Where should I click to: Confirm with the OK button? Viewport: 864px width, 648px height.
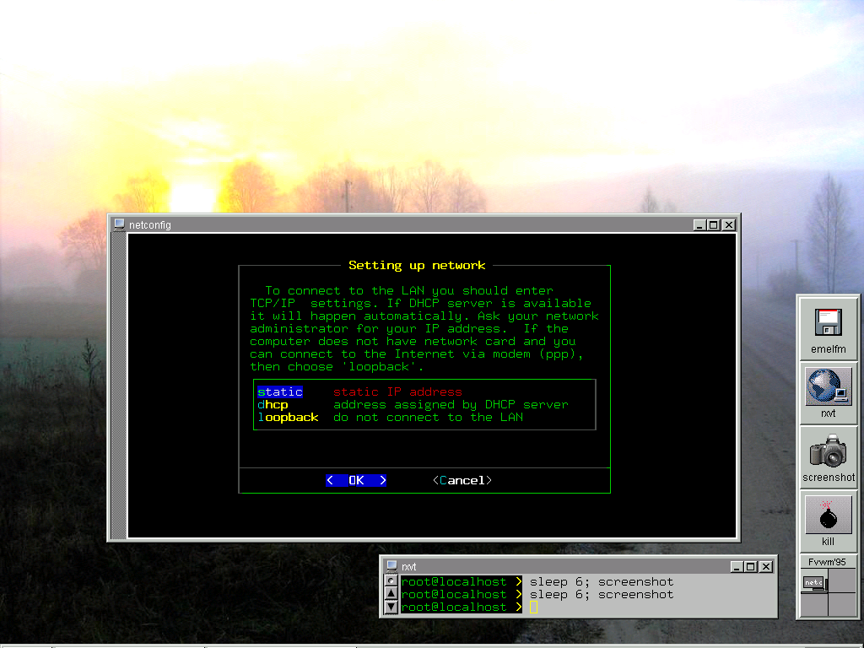(x=356, y=480)
